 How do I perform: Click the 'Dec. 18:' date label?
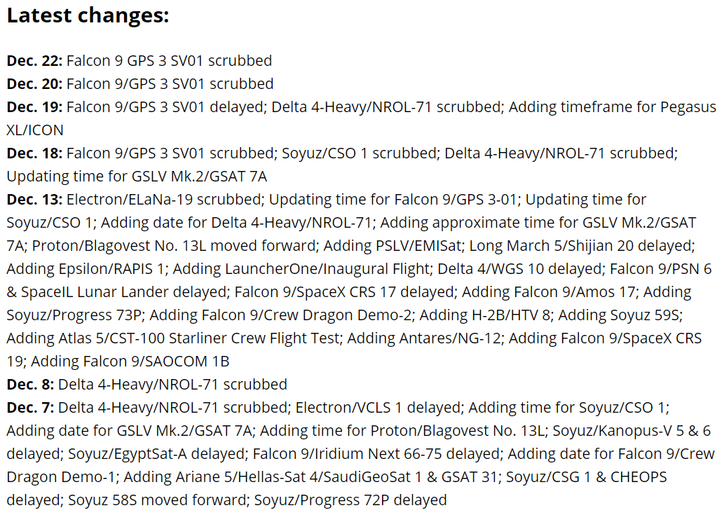(x=34, y=153)
